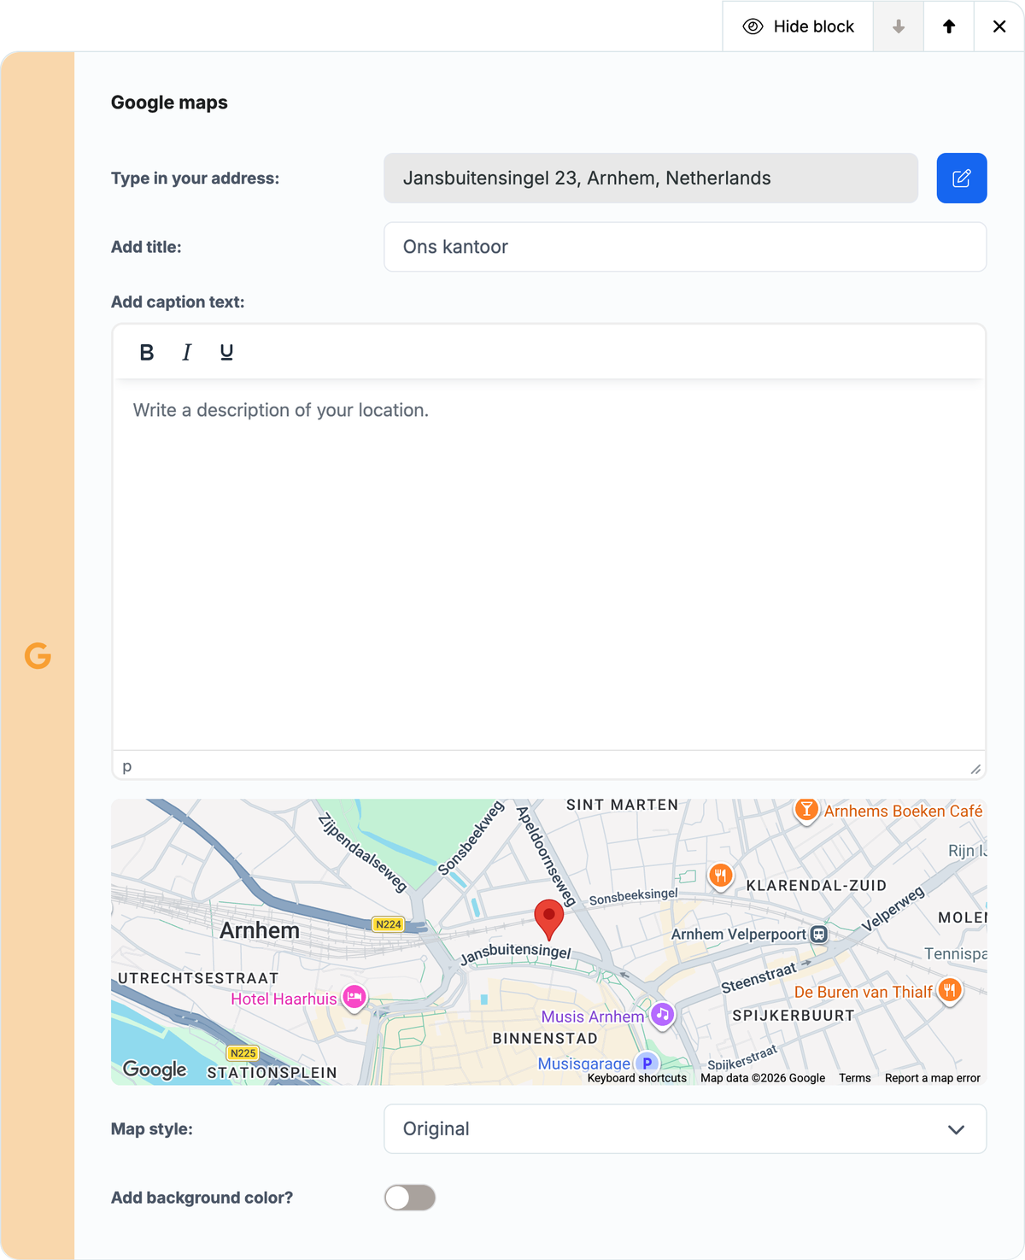Click Report a map error link
This screenshot has height=1260, width=1025.
point(933,1078)
